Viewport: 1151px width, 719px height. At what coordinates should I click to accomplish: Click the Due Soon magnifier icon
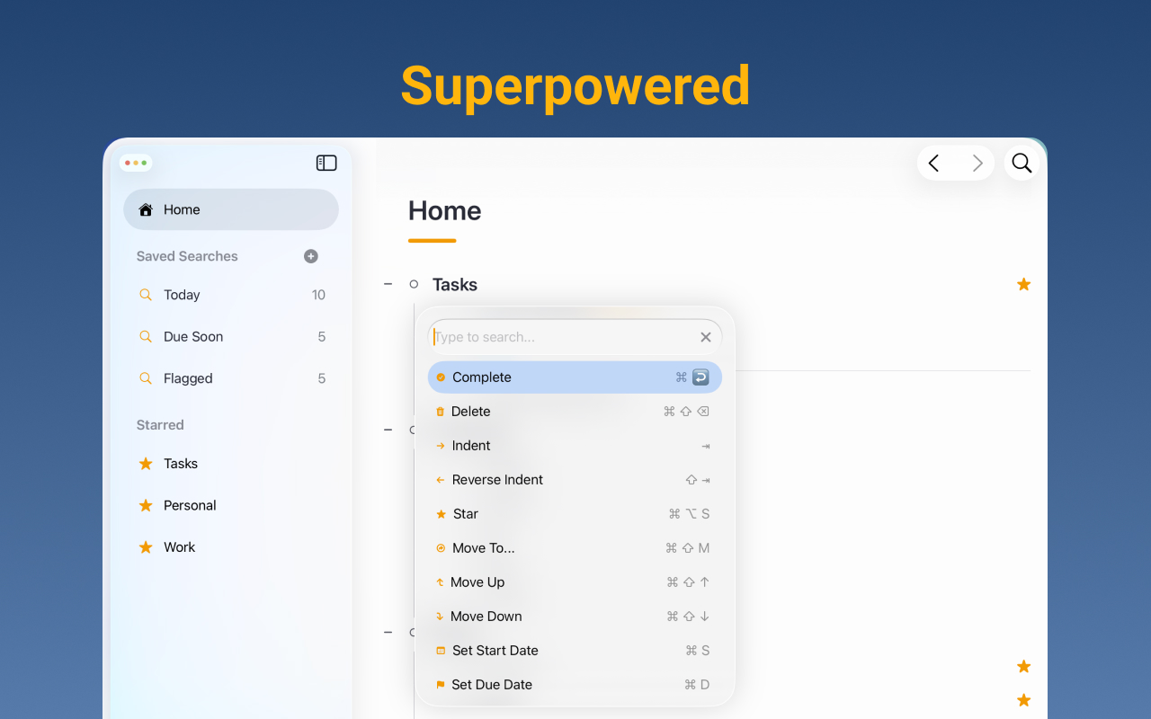[146, 337]
